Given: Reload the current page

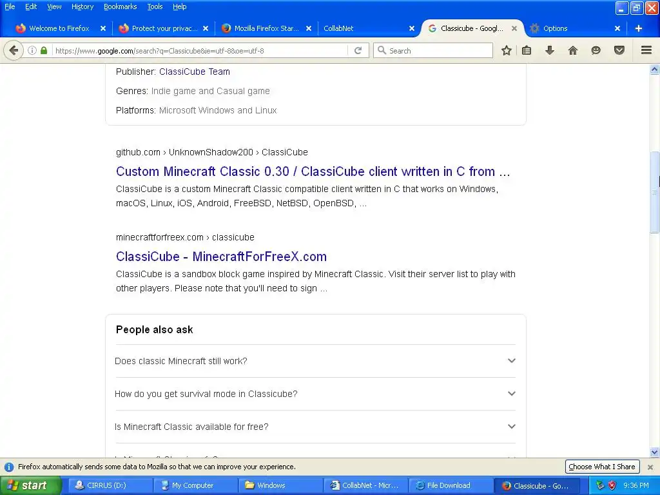Looking at the screenshot, I should pyautogui.click(x=358, y=50).
